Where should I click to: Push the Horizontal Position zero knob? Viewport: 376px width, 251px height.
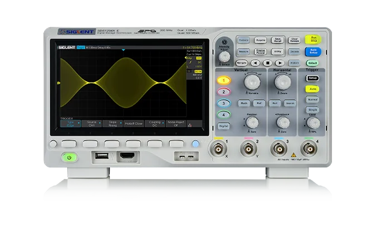pyautogui.click(x=283, y=123)
